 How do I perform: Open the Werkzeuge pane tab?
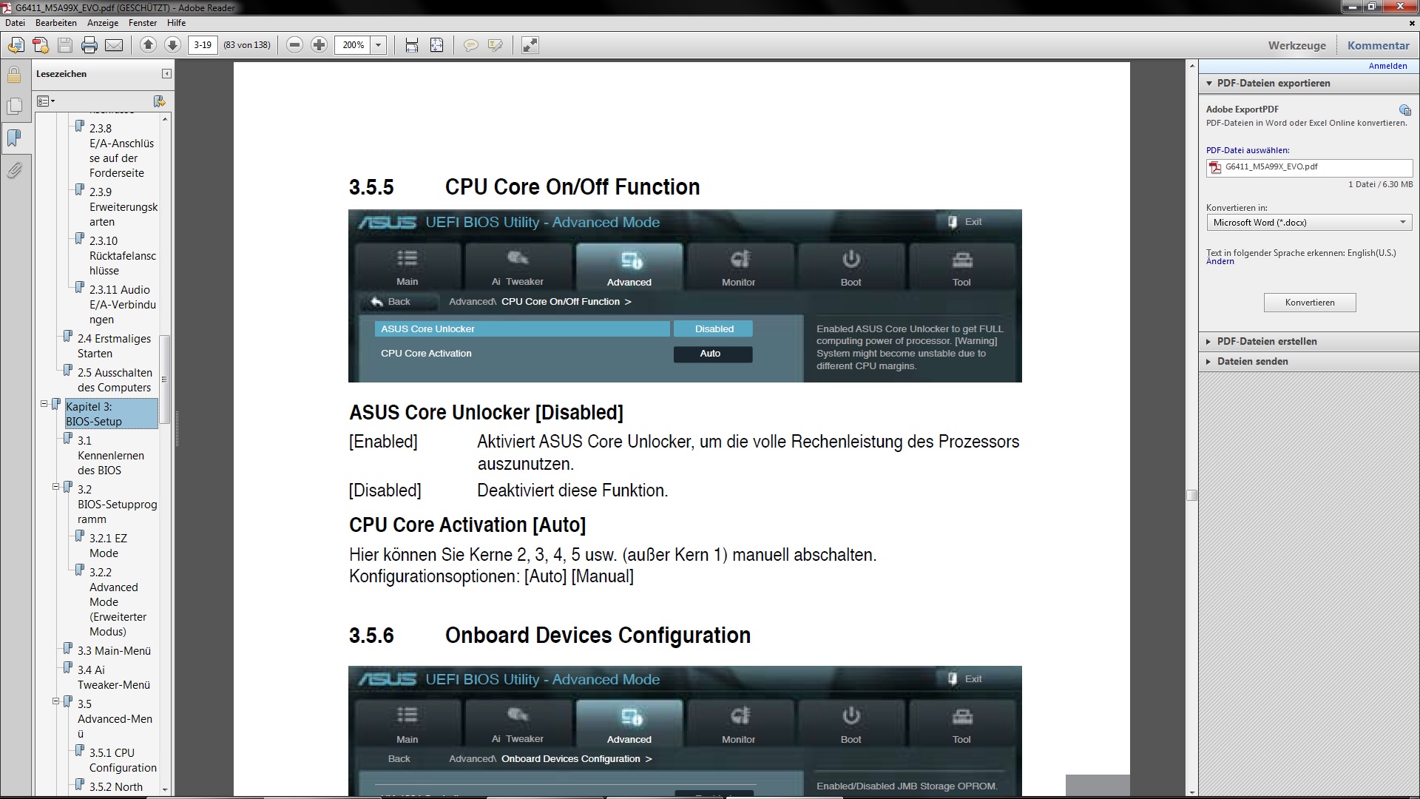pyautogui.click(x=1296, y=45)
